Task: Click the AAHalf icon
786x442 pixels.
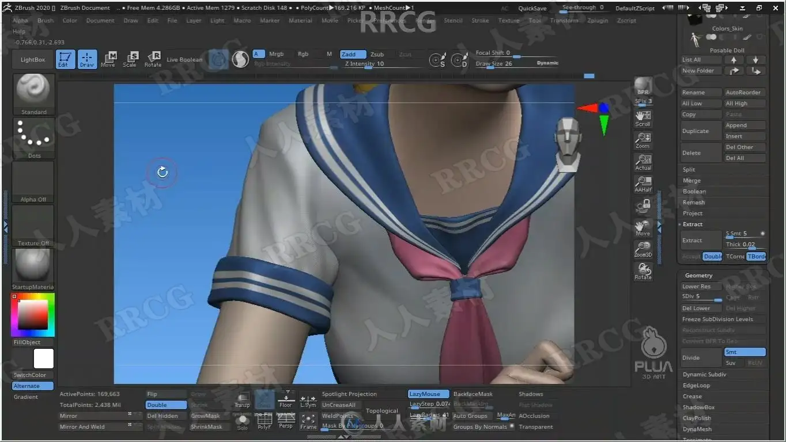Action: pos(643,184)
